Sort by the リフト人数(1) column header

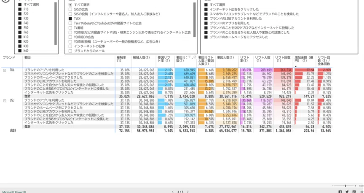click(x=262, y=59)
